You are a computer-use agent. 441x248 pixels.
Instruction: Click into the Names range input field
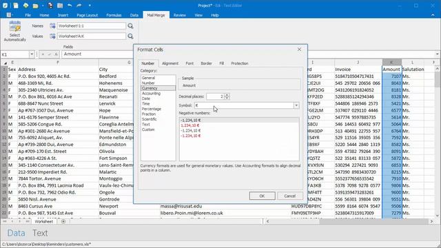[92, 26]
